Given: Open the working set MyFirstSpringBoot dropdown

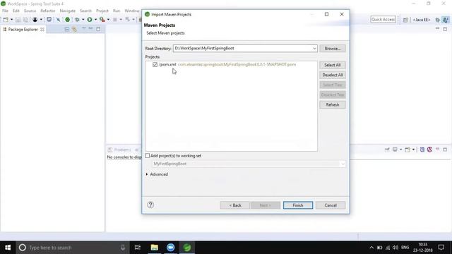Looking at the screenshot, I should click(x=343, y=164).
